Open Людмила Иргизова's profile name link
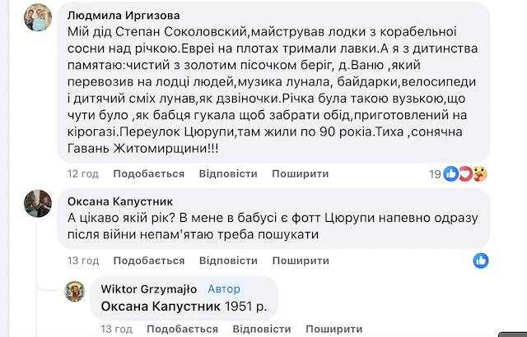This screenshot has width=527, height=337. click(x=124, y=15)
